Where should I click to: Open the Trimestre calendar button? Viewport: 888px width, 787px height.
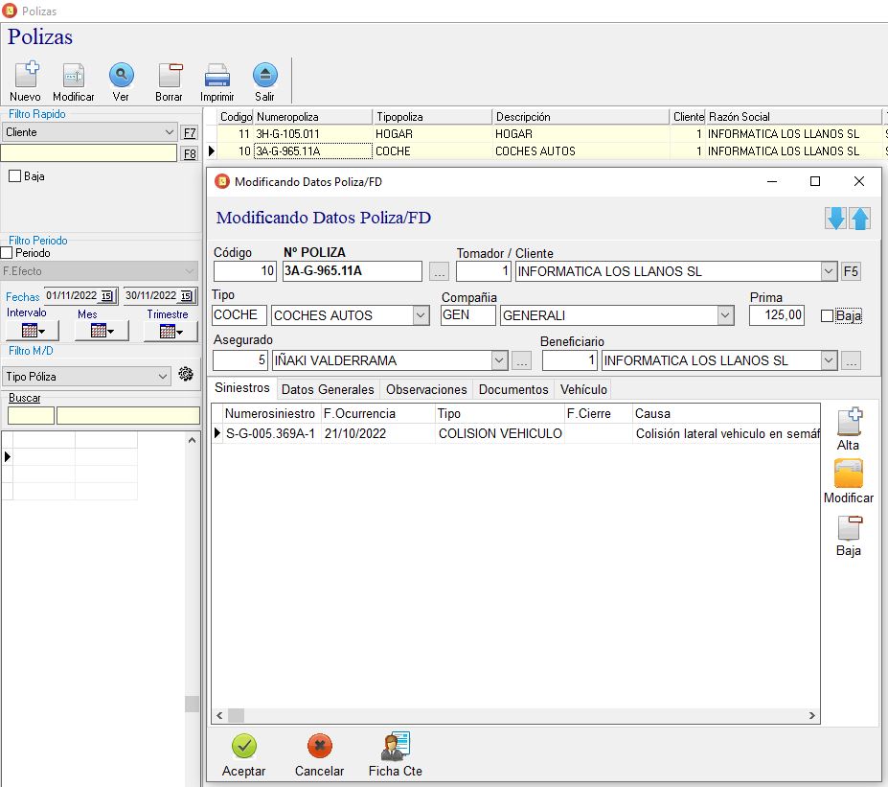[x=171, y=331]
